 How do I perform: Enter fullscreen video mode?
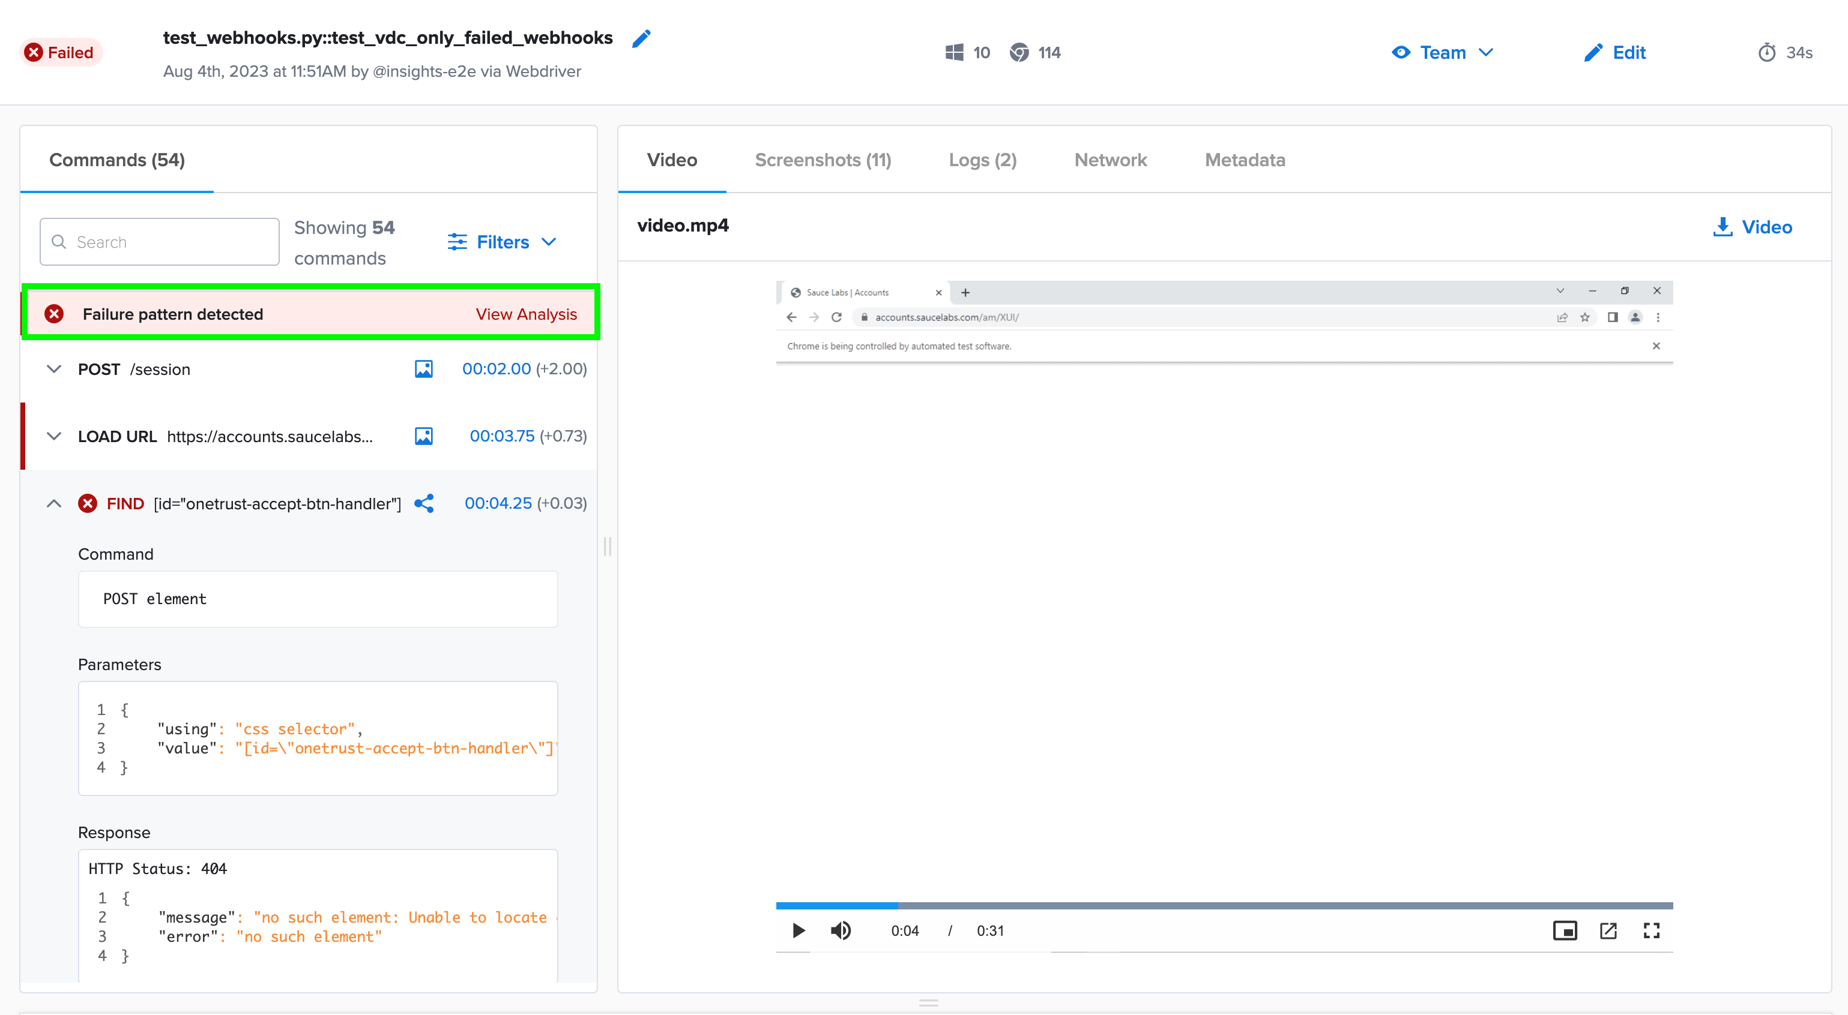click(1652, 930)
